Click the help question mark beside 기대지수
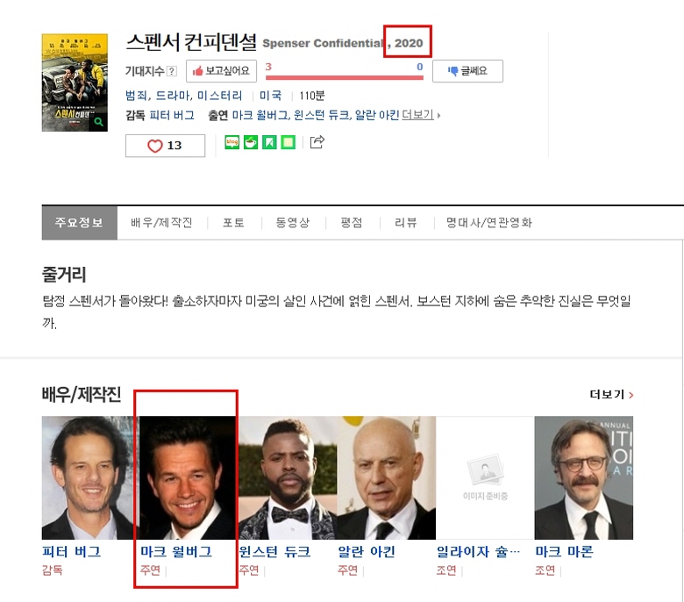The image size is (684, 602). [172, 71]
